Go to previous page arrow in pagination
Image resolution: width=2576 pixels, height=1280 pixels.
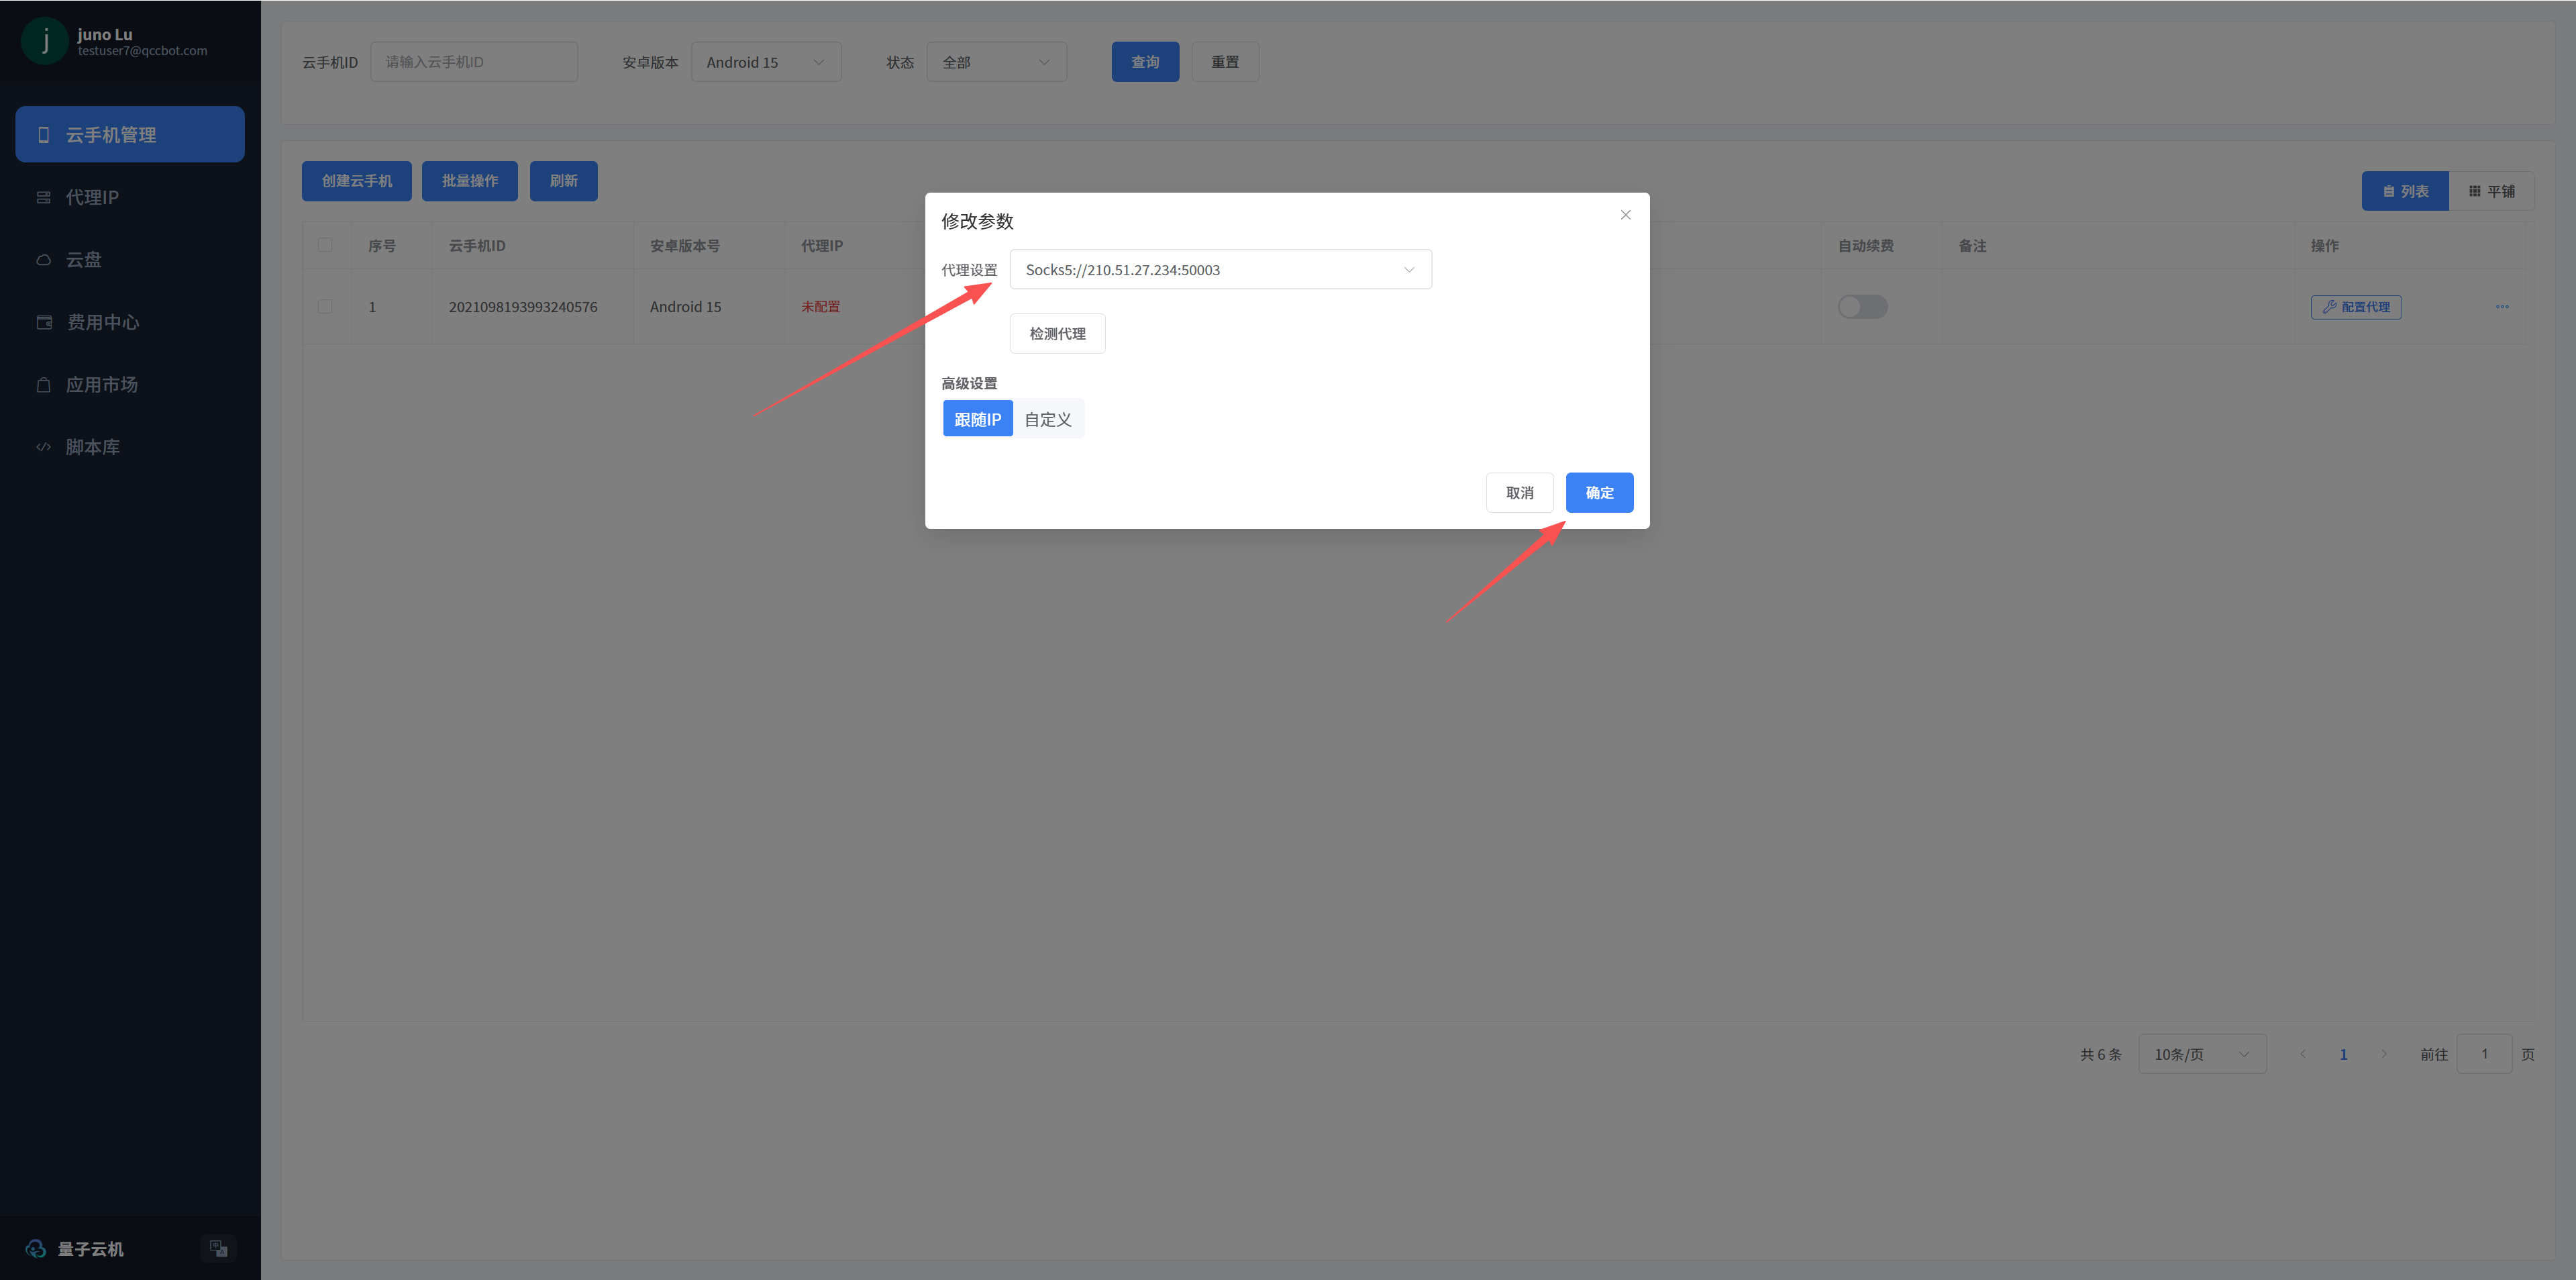point(2302,1054)
